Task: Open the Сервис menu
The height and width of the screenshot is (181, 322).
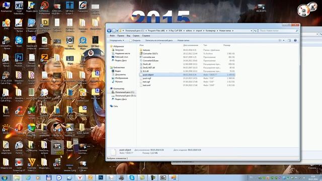Action: (x=136, y=36)
